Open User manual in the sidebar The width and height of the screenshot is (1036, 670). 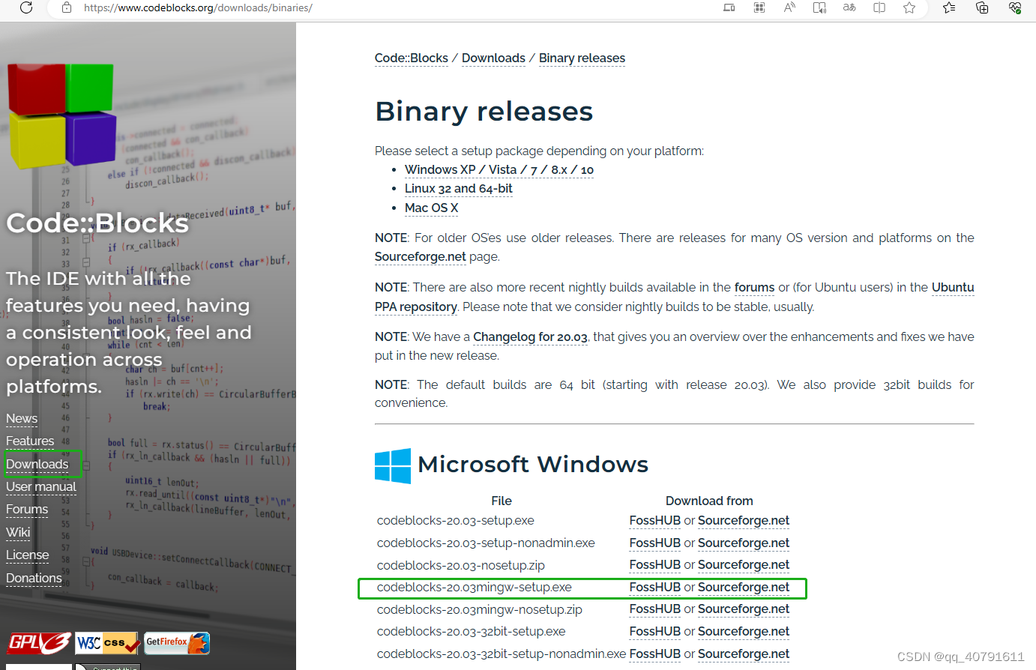click(x=41, y=486)
